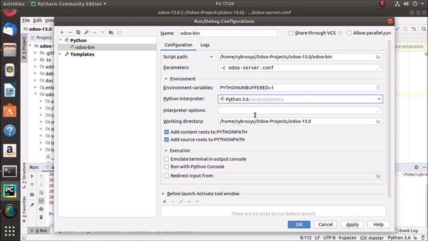This screenshot has height=241, width=428.
Task: Collapse the Environment section
Action: tap(166, 79)
